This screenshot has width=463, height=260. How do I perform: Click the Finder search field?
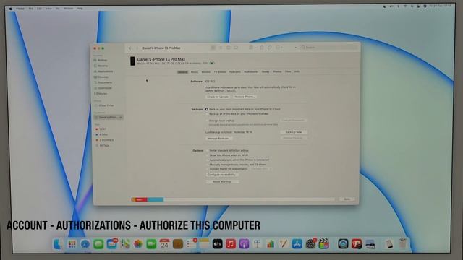[x=329, y=48]
